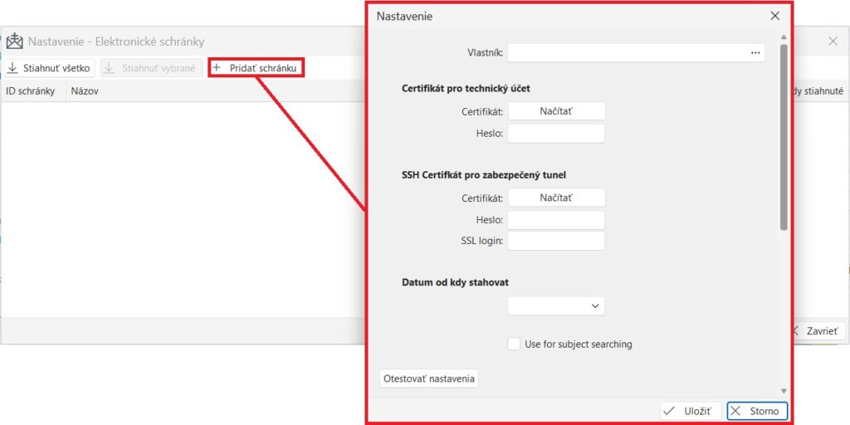Cancel the dialog with Storno
This screenshot has height=425, width=850.
coord(756,411)
